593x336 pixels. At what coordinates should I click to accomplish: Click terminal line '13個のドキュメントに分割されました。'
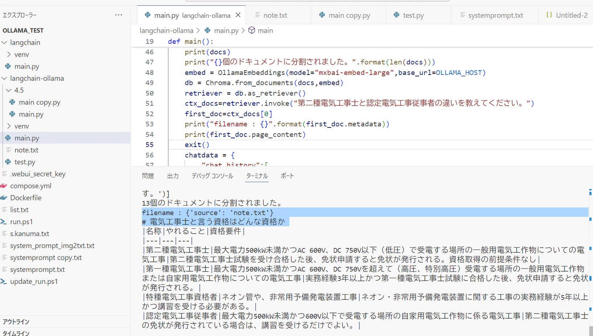tap(212, 203)
